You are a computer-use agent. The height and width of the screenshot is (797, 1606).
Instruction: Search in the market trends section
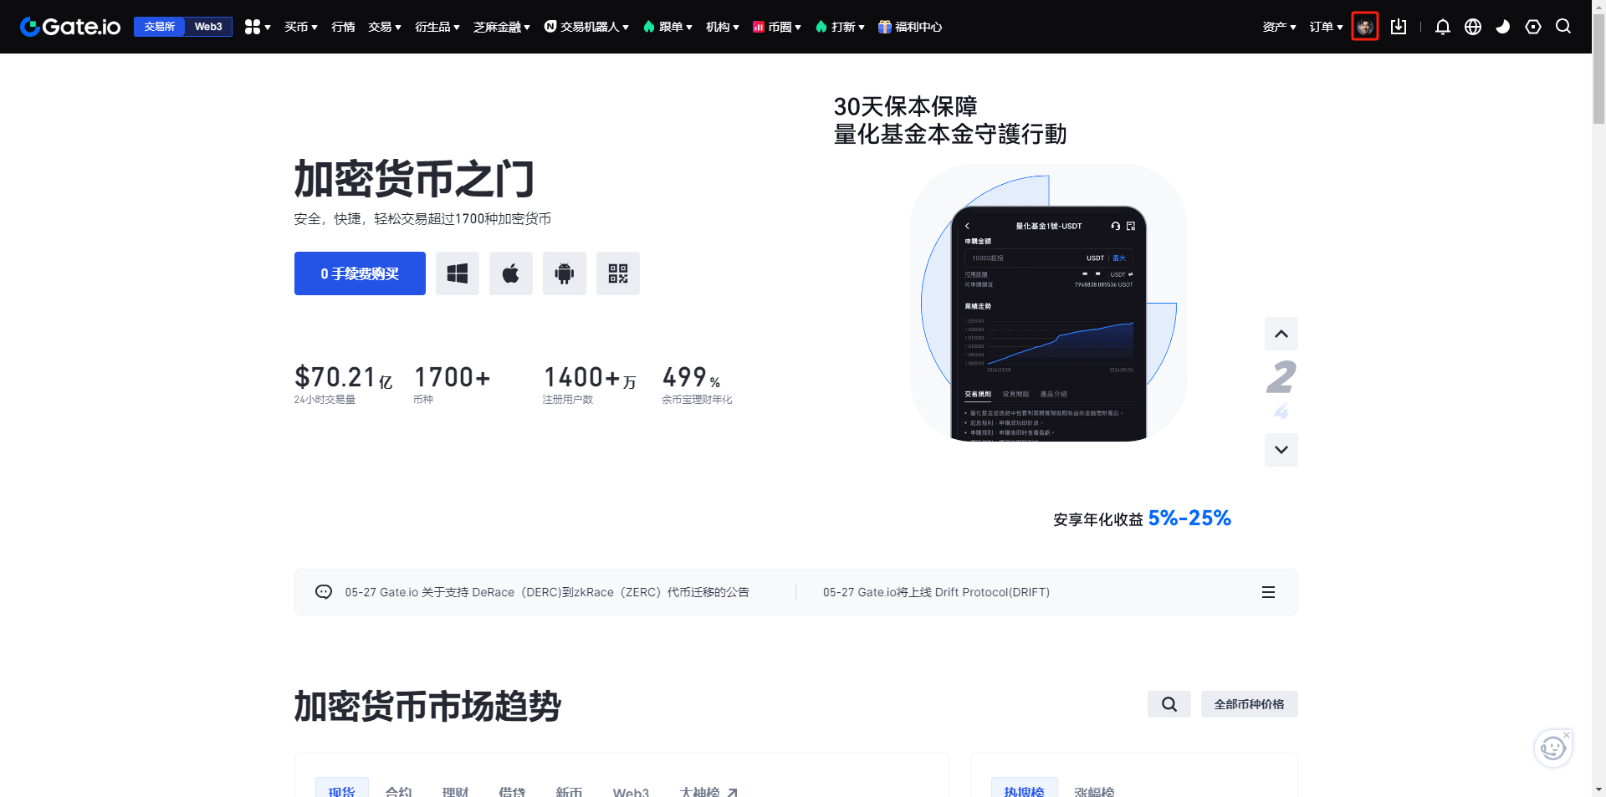1169,704
